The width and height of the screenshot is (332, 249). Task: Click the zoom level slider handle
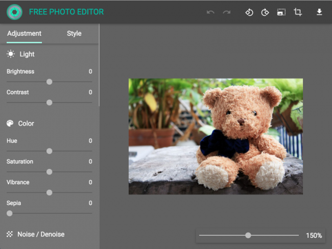(248, 235)
